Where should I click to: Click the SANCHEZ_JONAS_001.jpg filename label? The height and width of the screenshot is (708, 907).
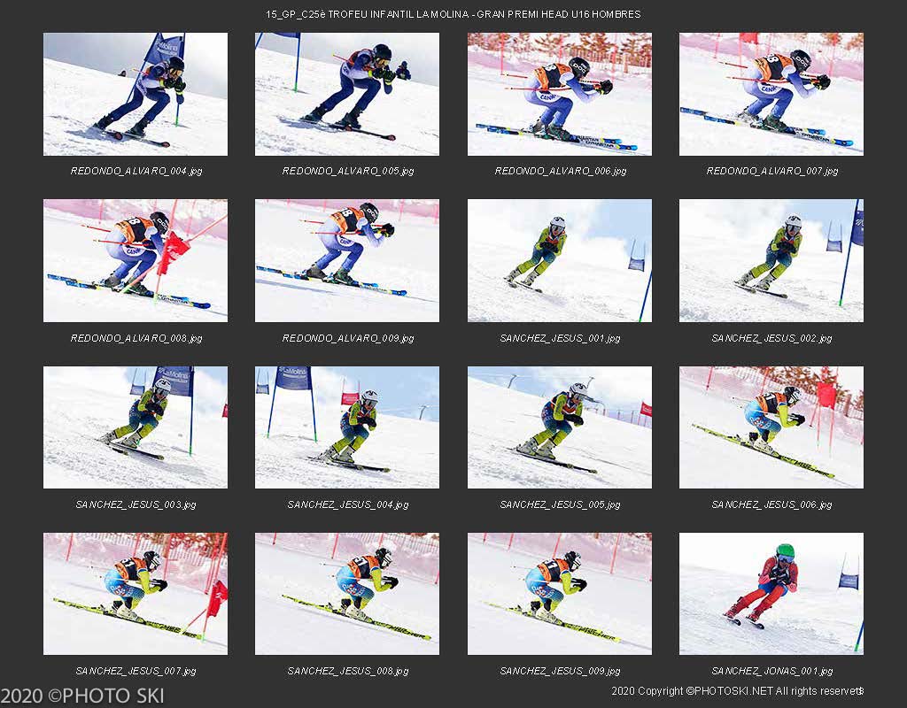[x=771, y=671]
